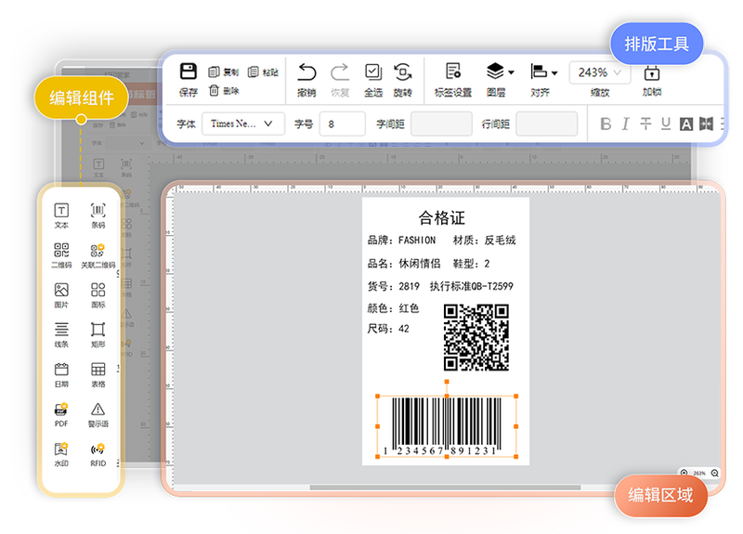Open the Times New Roman font dropdown
The width and height of the screenshot is (743, 534).
(243, 124)
